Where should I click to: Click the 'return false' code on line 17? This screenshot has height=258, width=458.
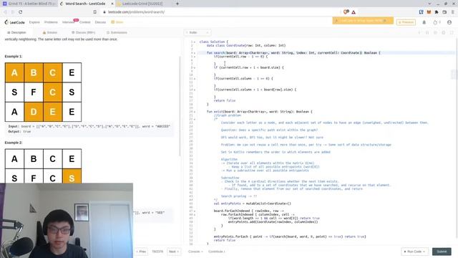tap(225, 100)
